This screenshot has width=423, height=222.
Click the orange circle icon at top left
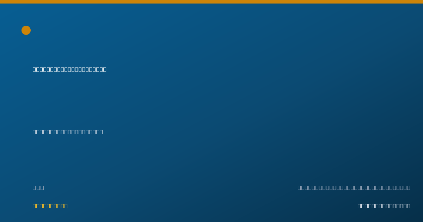coord(26,30)
